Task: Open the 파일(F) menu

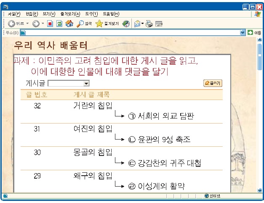Action: [14, 14]
